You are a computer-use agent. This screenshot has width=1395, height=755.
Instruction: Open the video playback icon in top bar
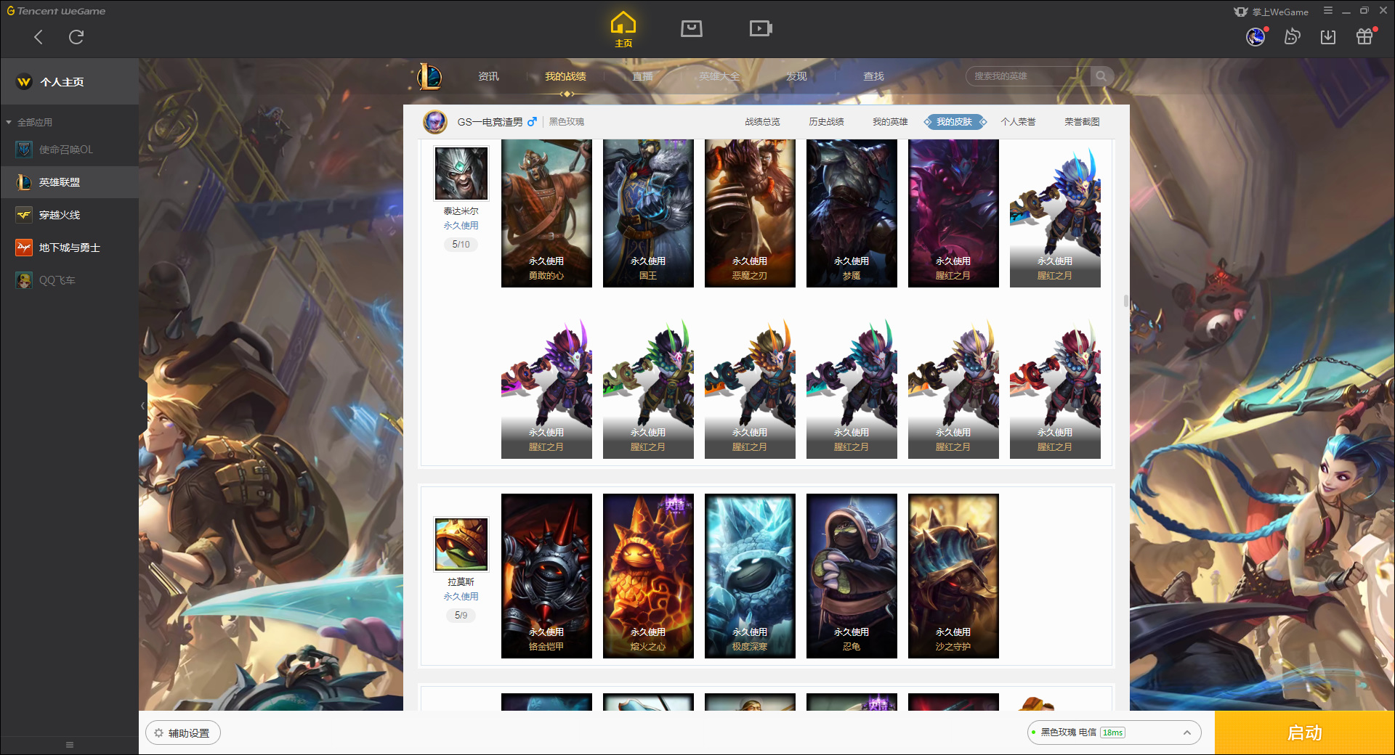761,28
